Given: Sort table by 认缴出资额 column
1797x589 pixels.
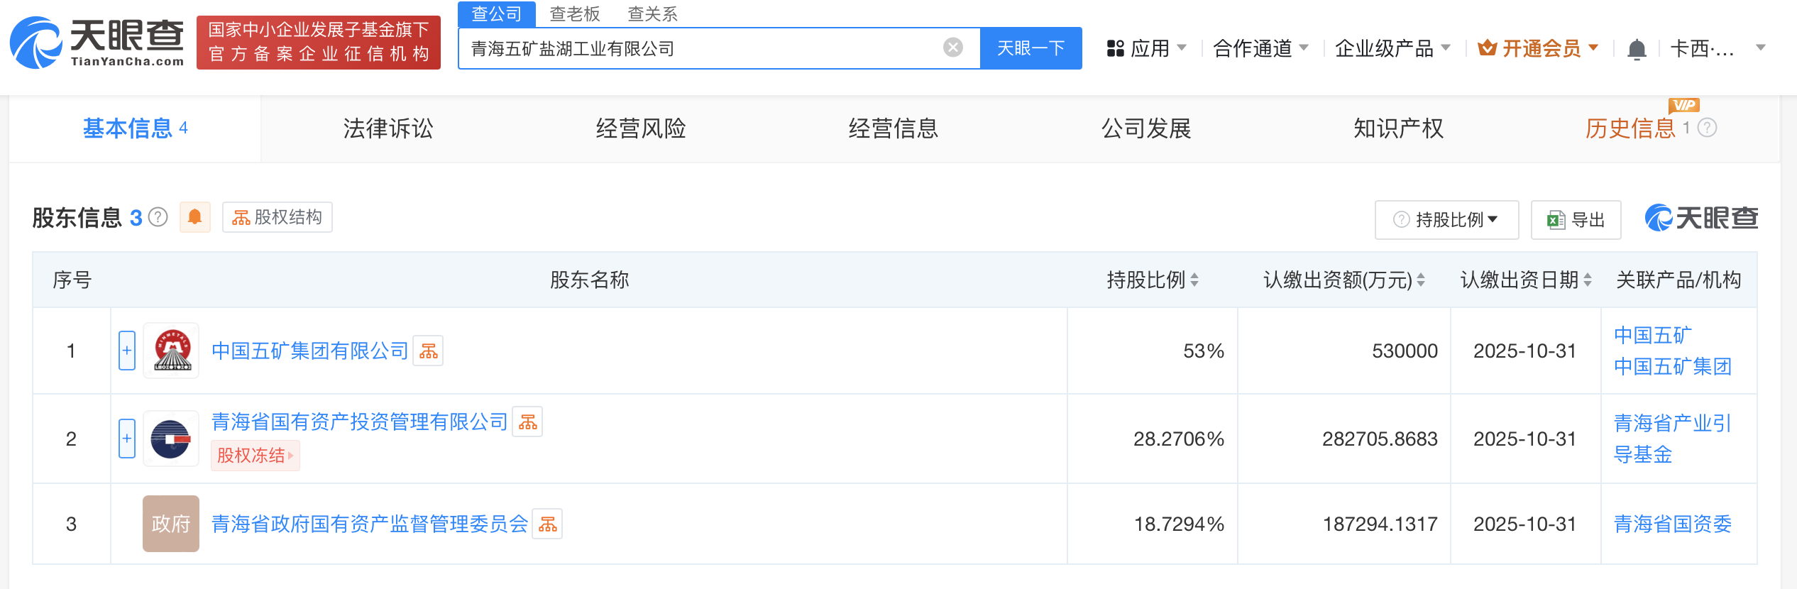Looking at the screenshot, I should (1421, 280).
